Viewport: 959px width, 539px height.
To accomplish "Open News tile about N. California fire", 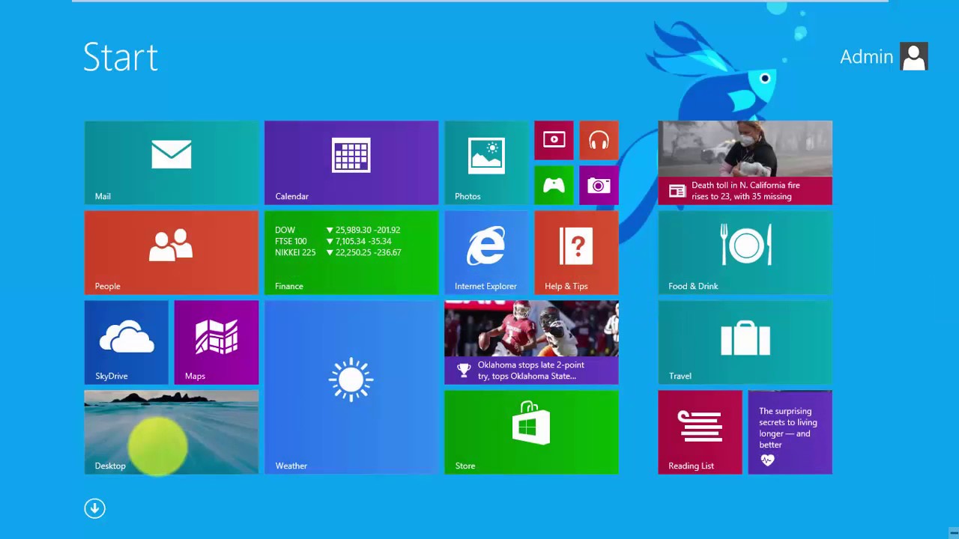I will pyautogui.click(x=745, y=162).
